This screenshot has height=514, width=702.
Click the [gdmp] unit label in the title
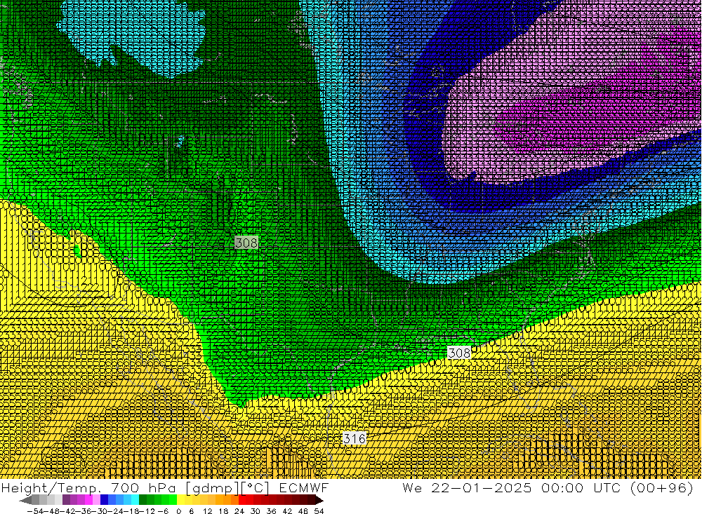click(x=213, y=488)
